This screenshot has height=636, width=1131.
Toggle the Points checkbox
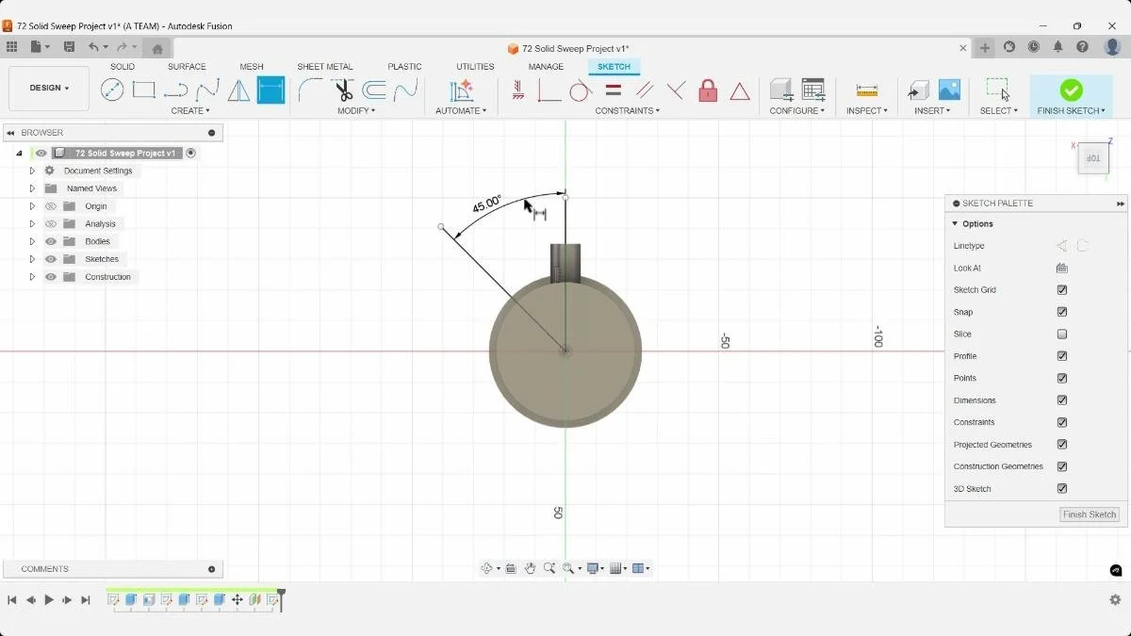tap(1062, 378)
